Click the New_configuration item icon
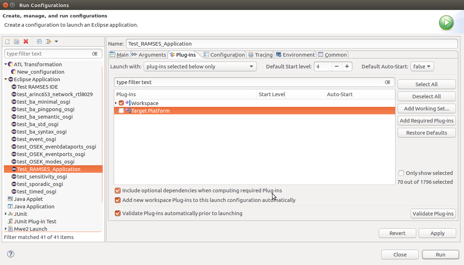Viewport: 464px width, 265px height. click(14, 72)
